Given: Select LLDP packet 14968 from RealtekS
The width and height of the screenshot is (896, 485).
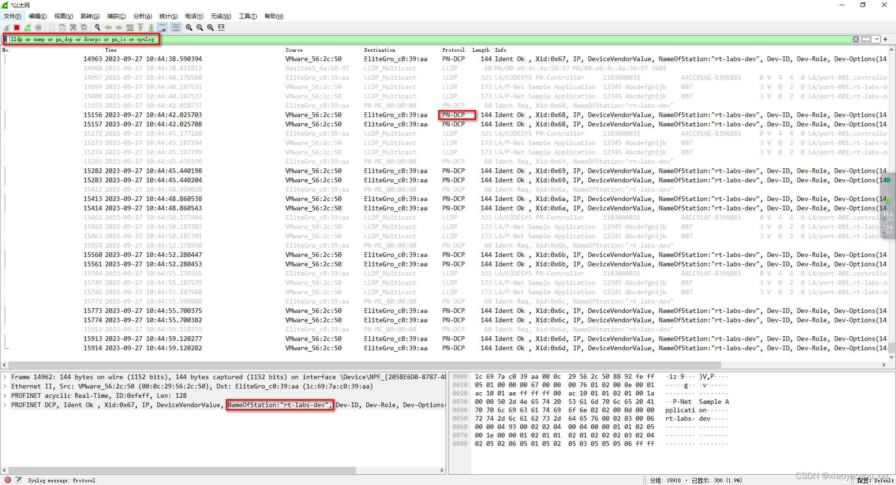Looking at the screenshot, I should 444,68.
